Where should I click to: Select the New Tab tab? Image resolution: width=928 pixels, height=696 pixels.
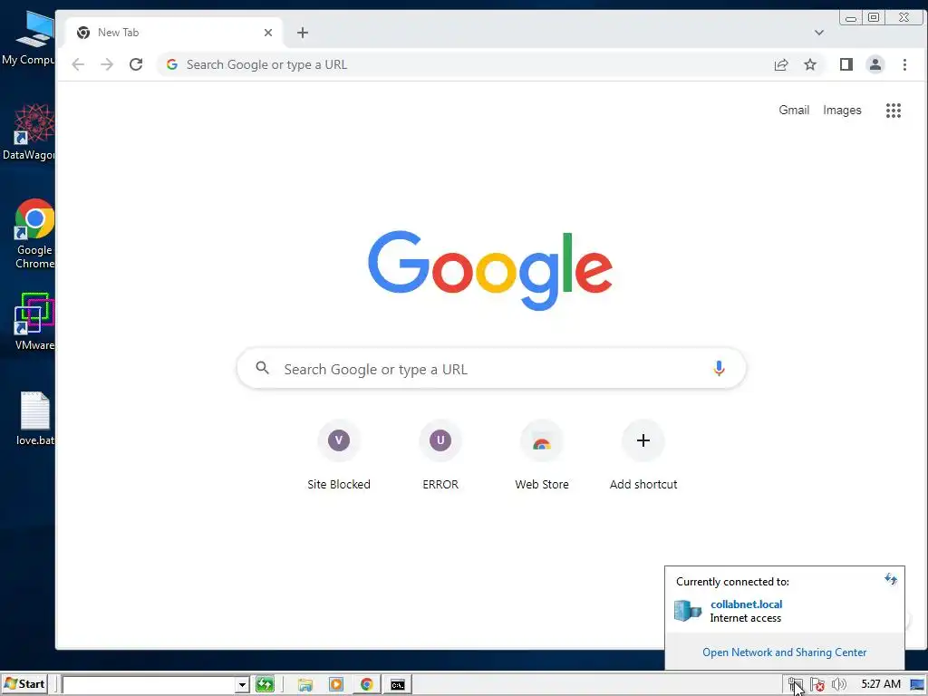(171, 33)
